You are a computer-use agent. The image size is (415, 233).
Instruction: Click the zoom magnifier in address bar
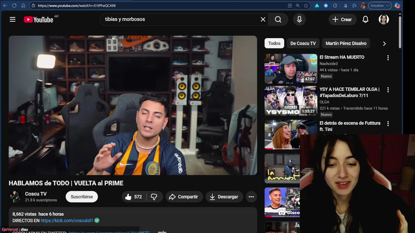(298, 6)
